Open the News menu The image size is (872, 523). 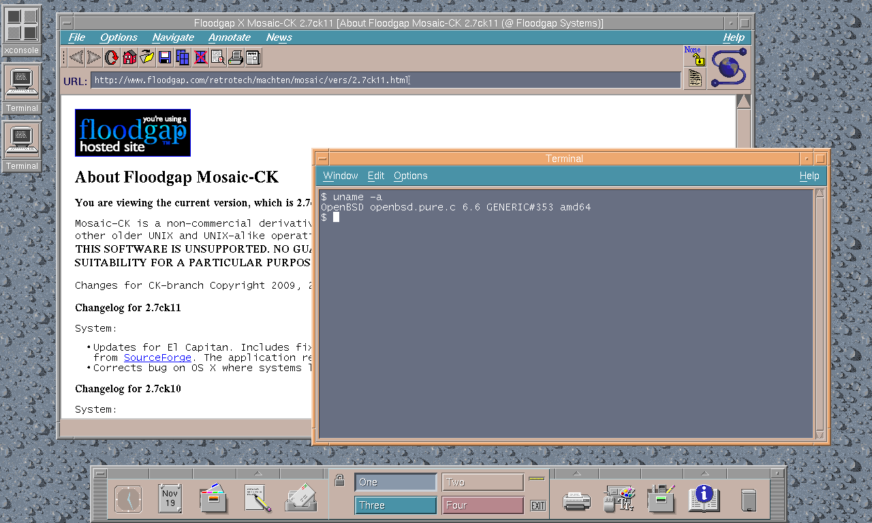click(279, 37)
